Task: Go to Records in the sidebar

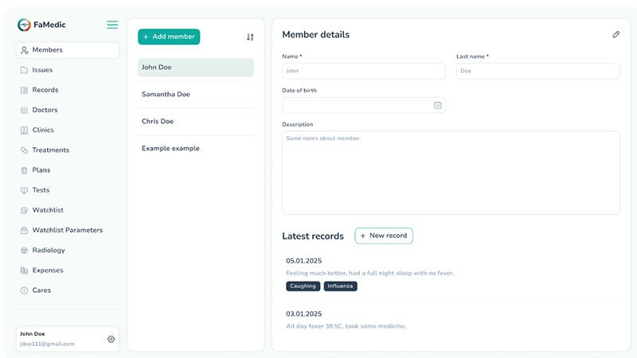Action: pyautogui.click(x=45, y=90)
